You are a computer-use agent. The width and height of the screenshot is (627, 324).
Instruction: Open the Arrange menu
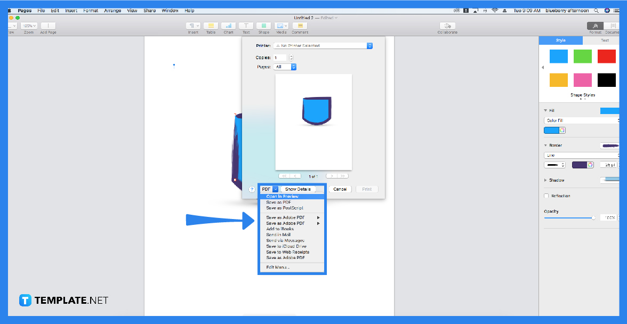(x=112, y=10)
